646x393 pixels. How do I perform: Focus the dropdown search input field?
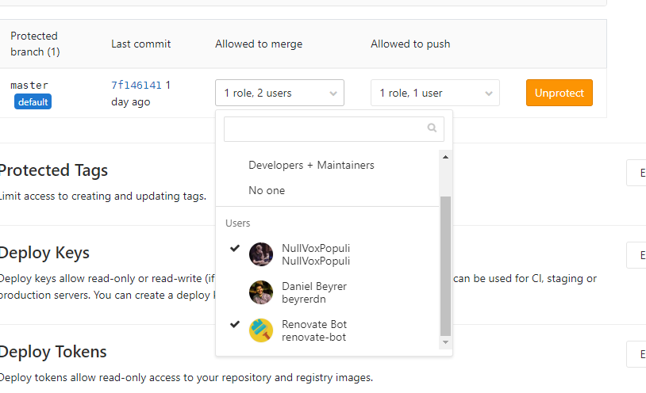click(333, 129)
